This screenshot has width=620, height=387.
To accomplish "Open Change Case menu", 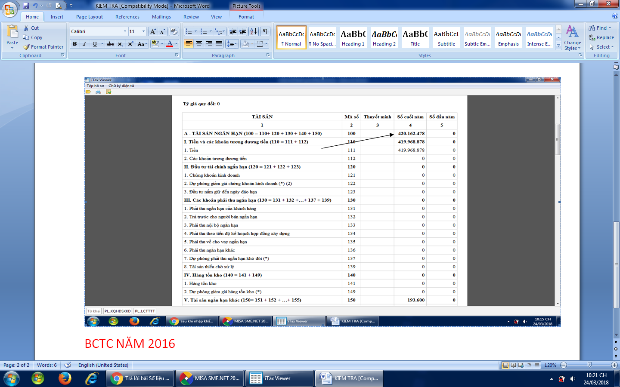I will coord(142,44).
